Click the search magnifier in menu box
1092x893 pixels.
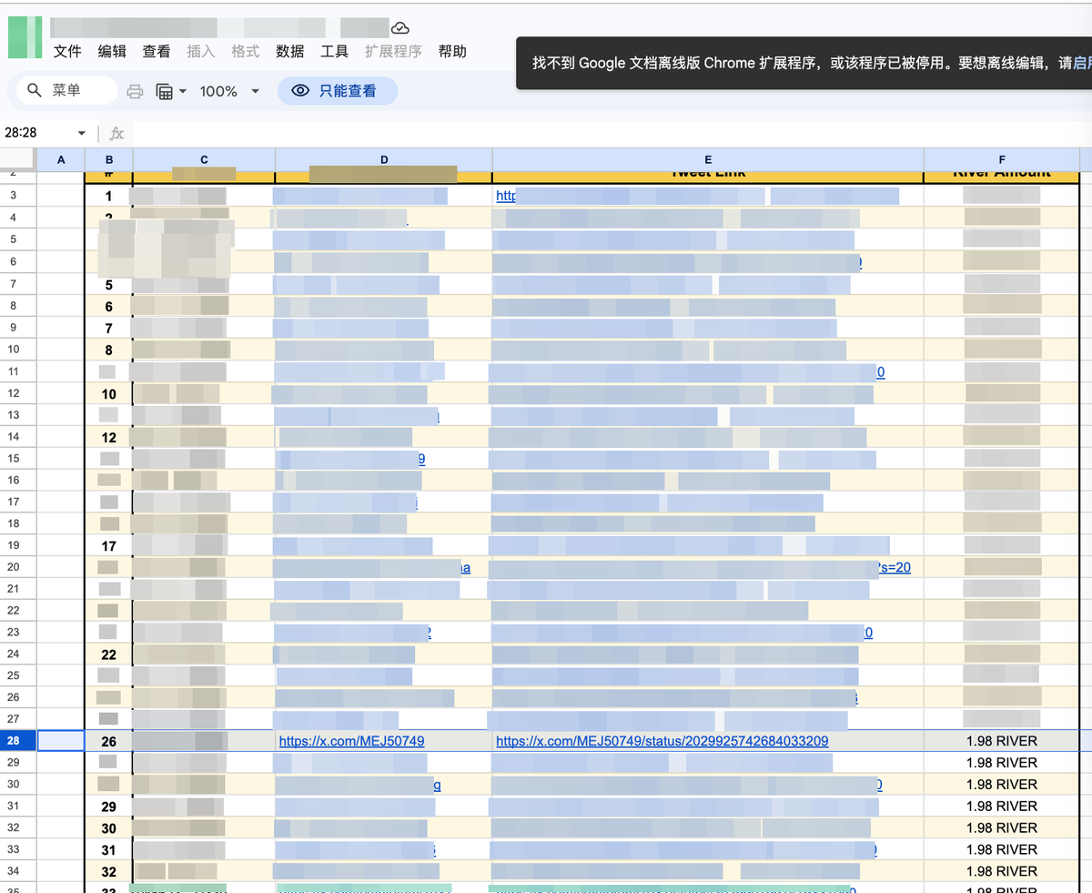(x=35, y=90)
